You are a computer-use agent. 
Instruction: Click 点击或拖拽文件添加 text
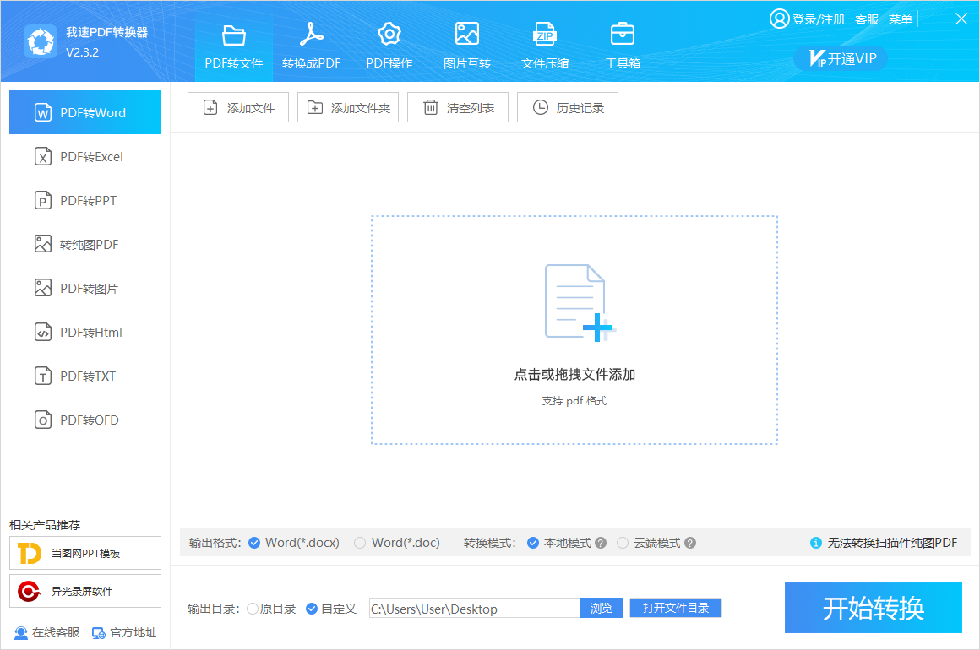pos(574,375)
